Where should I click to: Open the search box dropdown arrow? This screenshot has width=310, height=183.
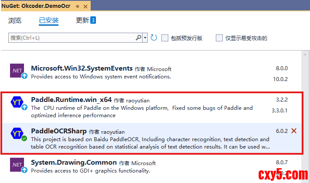[x=146, y=38]
